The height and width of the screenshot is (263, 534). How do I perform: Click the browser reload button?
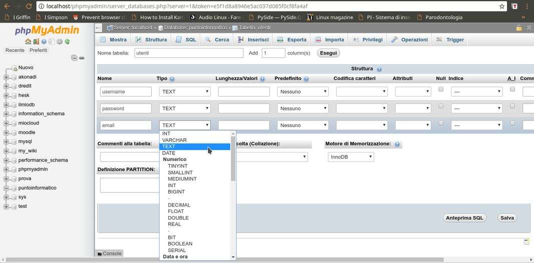pos(29,6)
